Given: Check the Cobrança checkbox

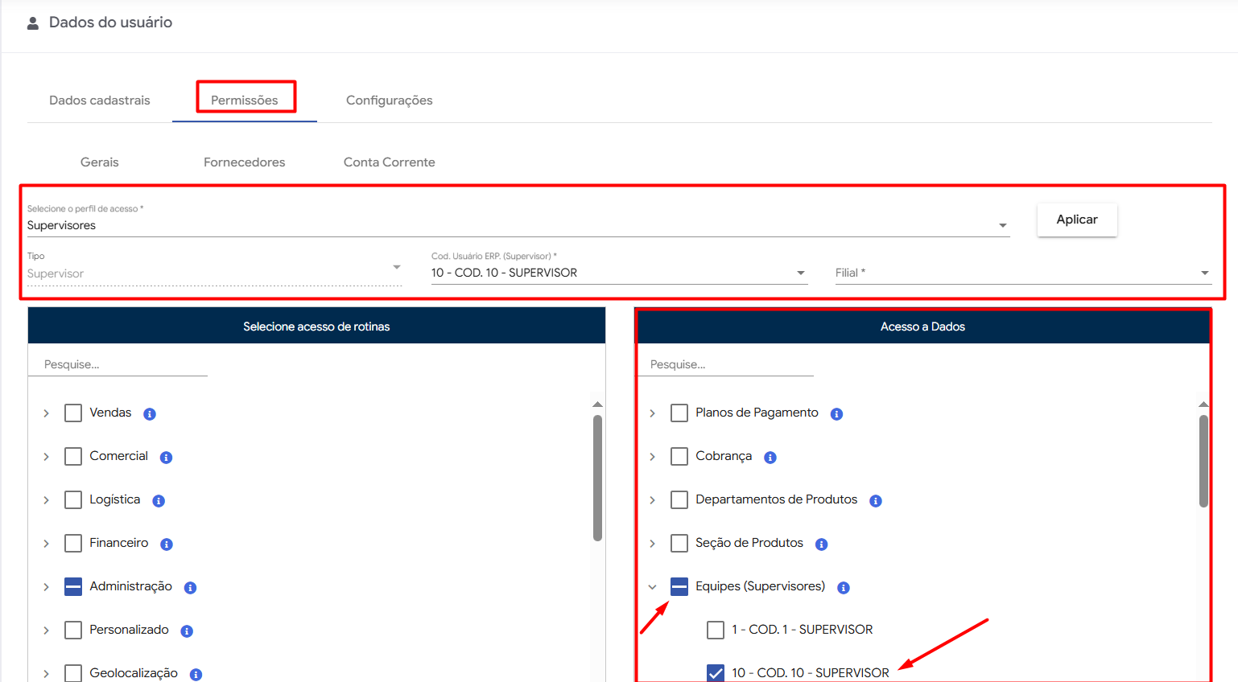Looking at the screenshot, I should [679, 457].
